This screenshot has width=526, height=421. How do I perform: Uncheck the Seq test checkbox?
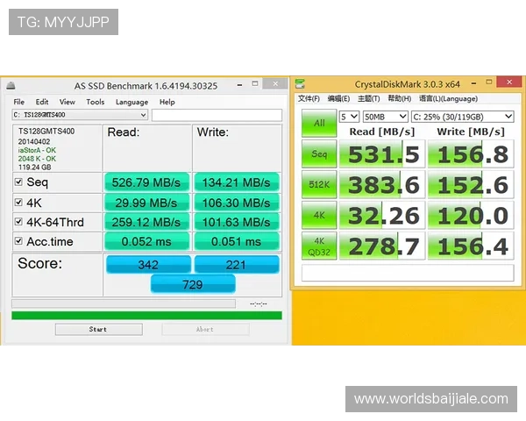[19, 182]
